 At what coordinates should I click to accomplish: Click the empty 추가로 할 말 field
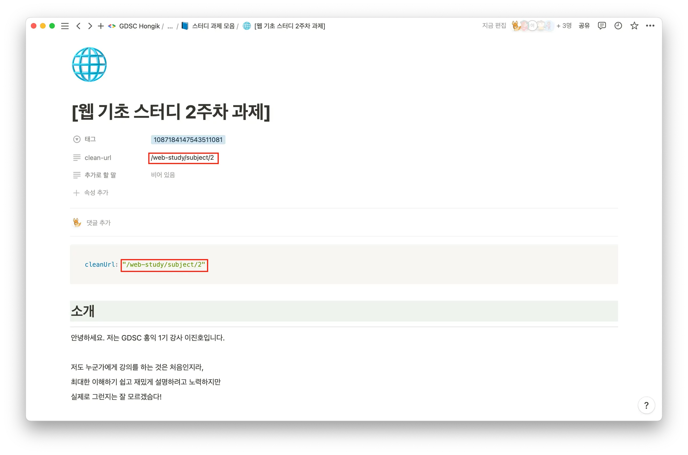[163, 175]
